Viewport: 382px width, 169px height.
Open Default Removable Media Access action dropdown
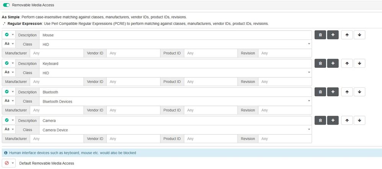click(9, 163)
